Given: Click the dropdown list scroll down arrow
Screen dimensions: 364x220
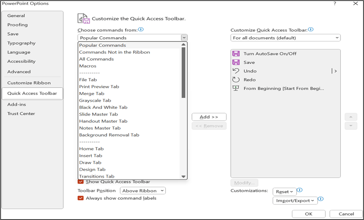Looking at the screenshot, I should [x=183, y=176].
